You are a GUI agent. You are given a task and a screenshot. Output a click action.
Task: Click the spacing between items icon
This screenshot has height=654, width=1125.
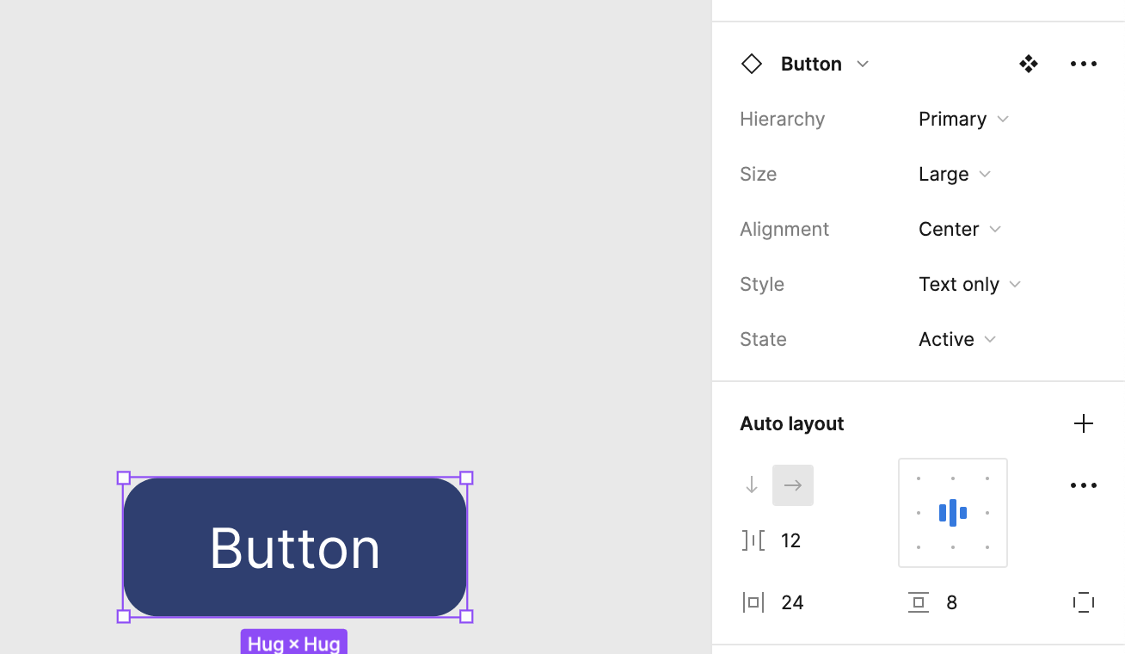click(753, 540)
